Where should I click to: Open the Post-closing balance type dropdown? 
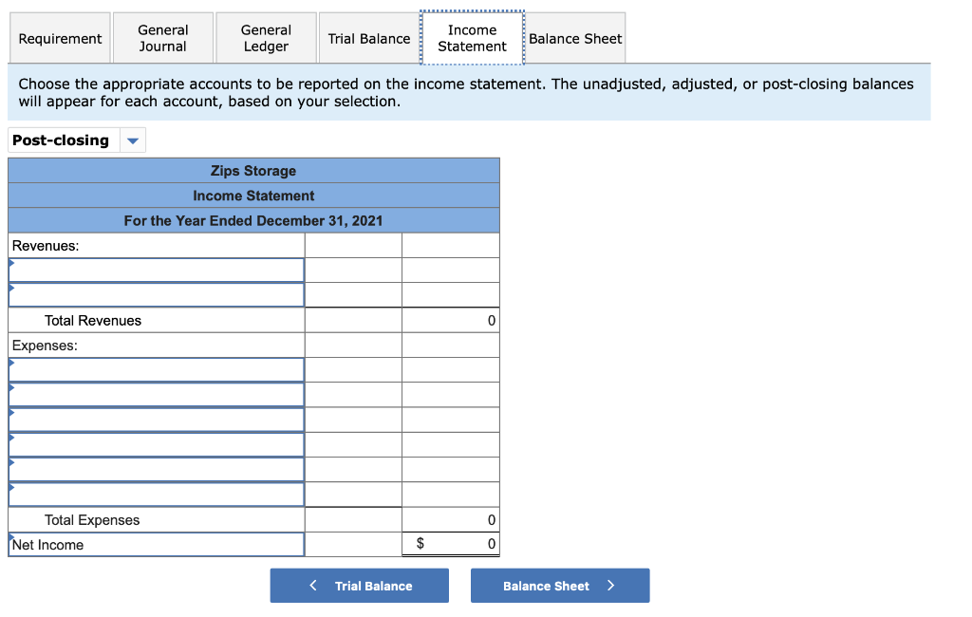[132, 140]
